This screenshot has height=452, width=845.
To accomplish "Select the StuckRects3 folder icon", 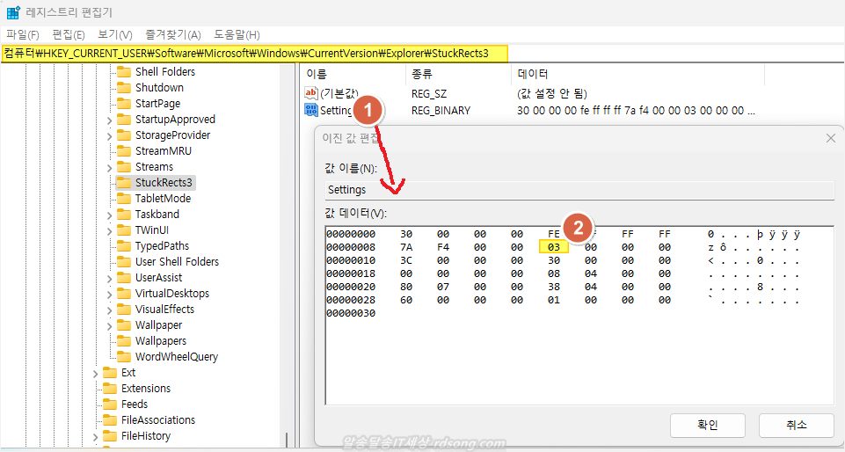I will pos(124,183).
